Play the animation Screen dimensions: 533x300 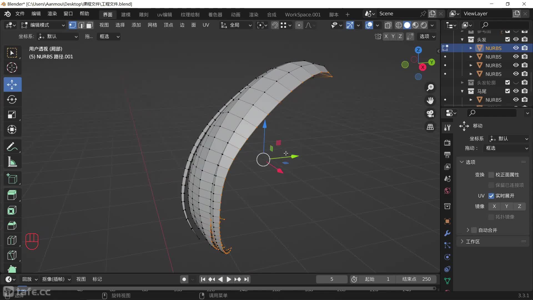point(229,279)
